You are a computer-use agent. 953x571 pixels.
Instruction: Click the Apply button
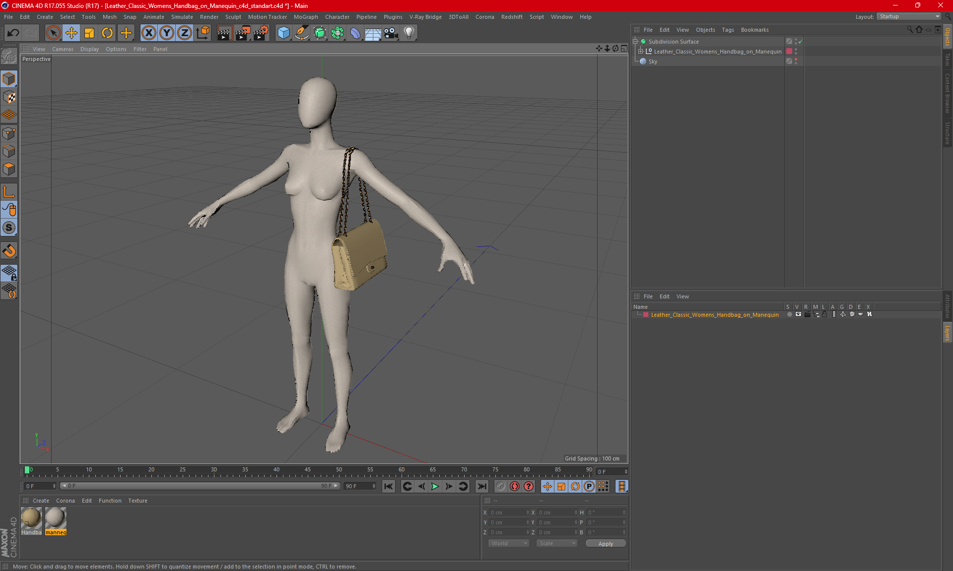[x=606, y=544]
